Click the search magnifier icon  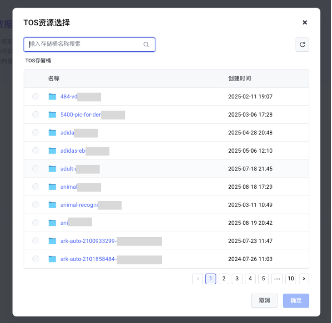tap(146, 44)
